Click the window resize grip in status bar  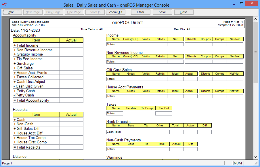[256, 163]
